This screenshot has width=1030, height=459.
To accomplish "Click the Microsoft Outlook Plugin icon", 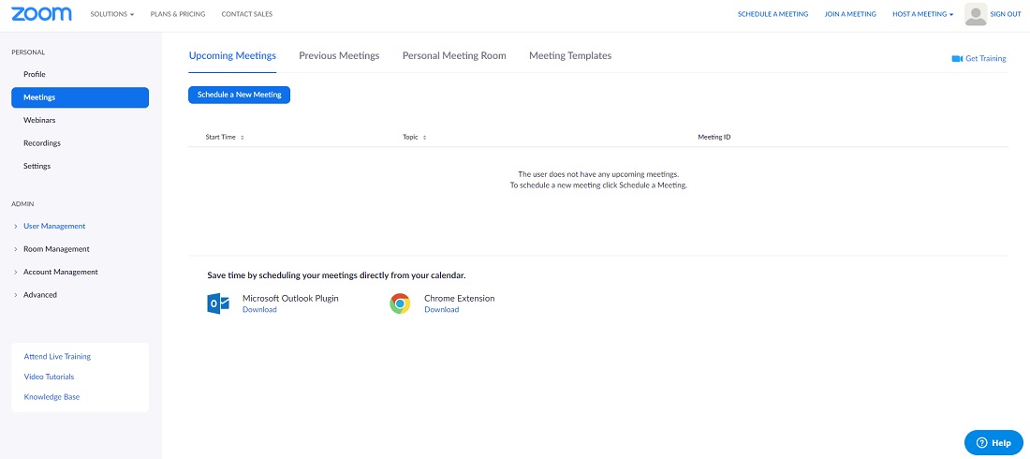I will (218, 304).
